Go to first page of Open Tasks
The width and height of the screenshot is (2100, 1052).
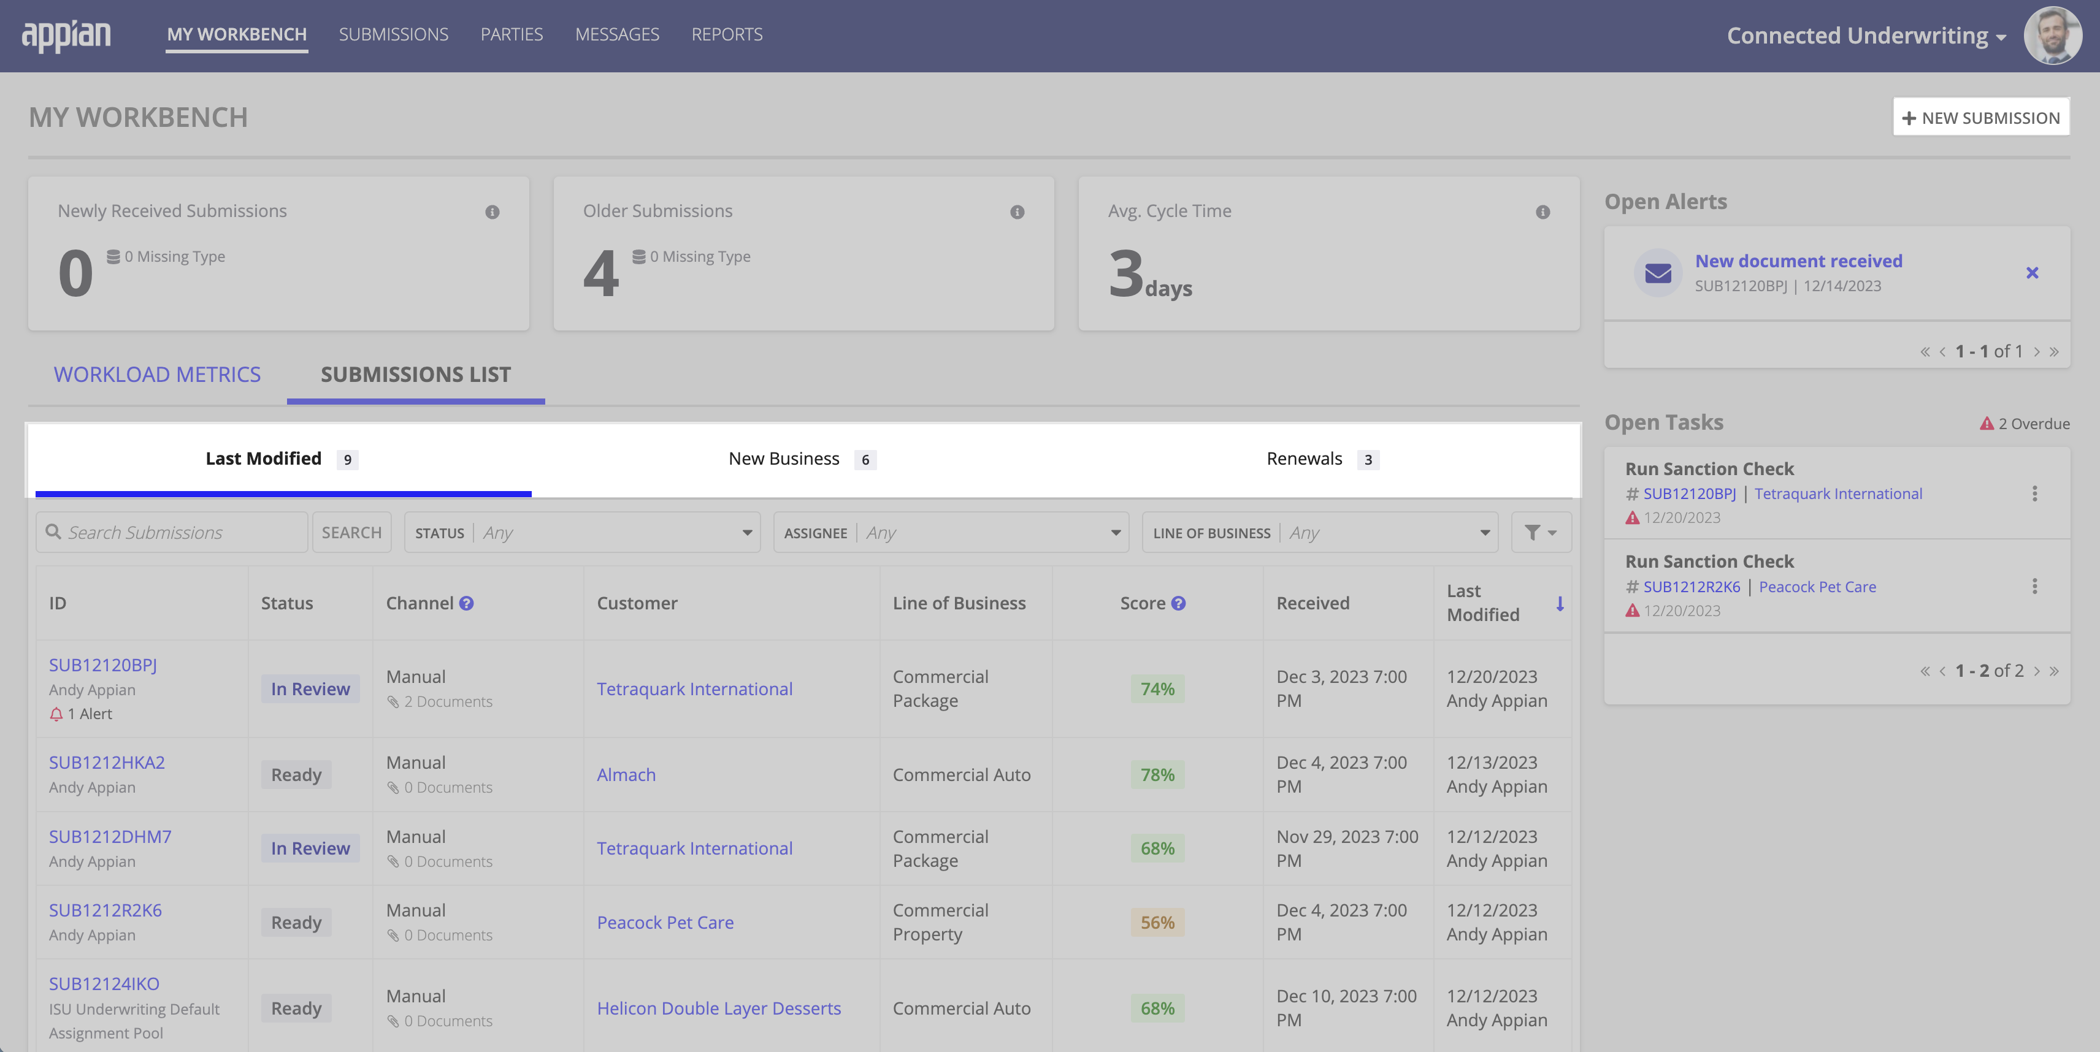(x=1925, y=671)
